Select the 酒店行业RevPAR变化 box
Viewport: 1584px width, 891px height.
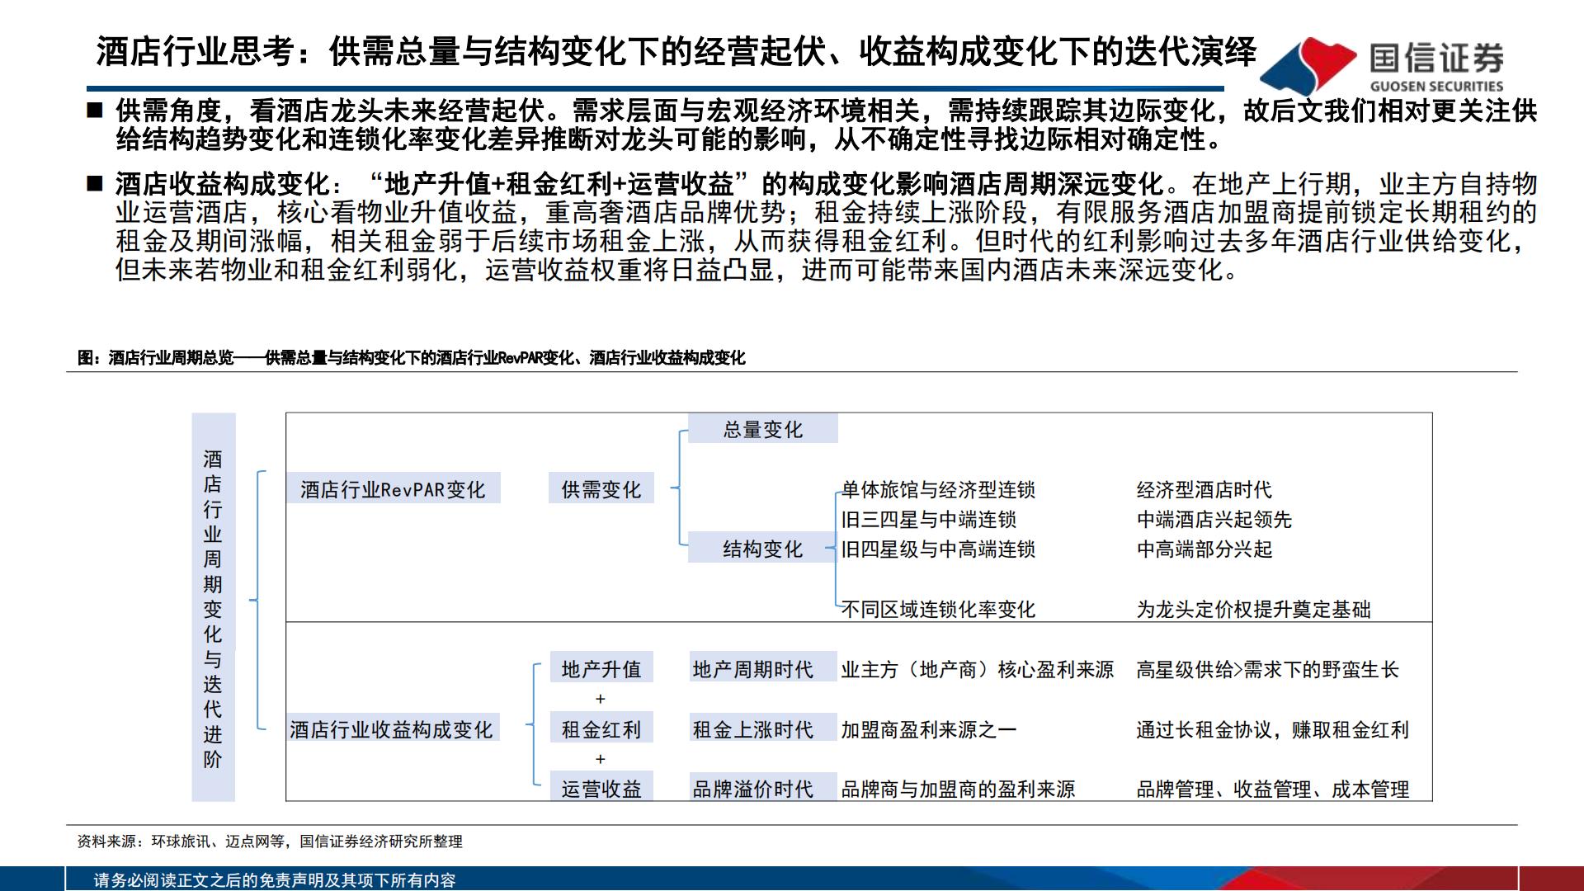[x=394, y=488]
